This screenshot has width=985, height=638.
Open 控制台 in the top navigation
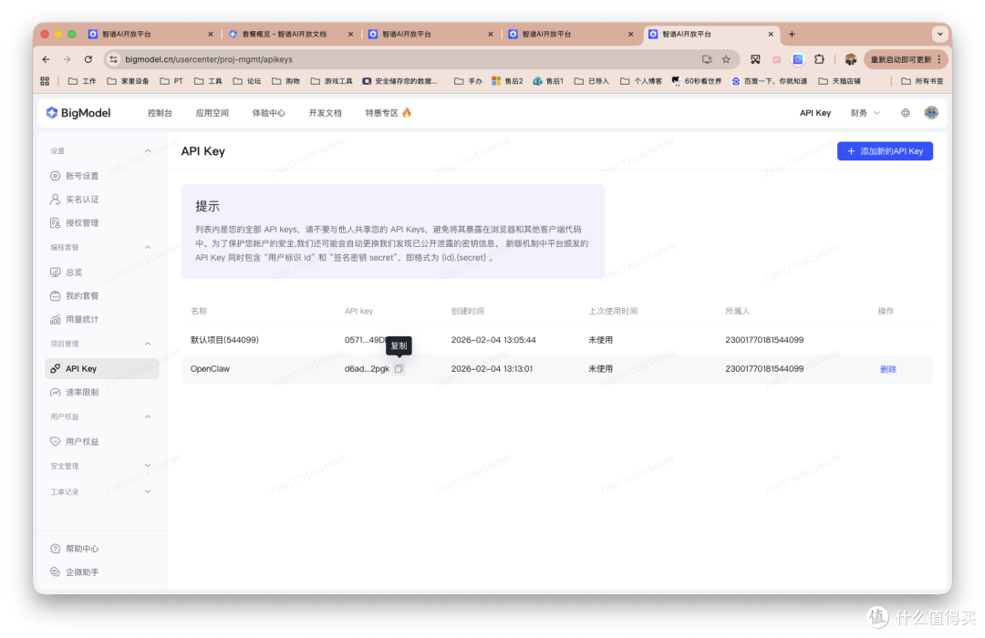point(160,113)
